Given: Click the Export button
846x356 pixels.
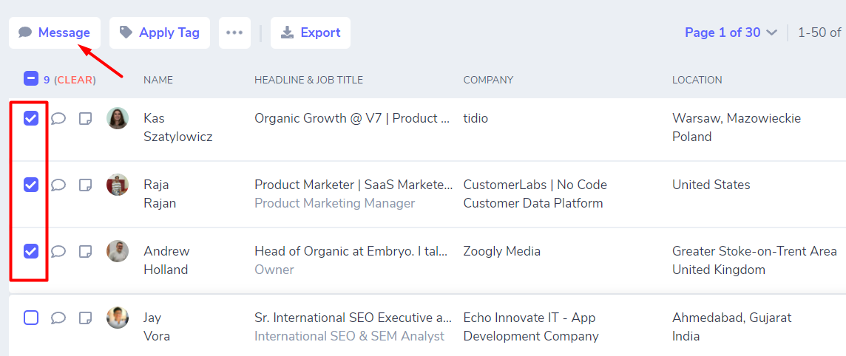Looking at the screenshot, I should tap(311, 32).
